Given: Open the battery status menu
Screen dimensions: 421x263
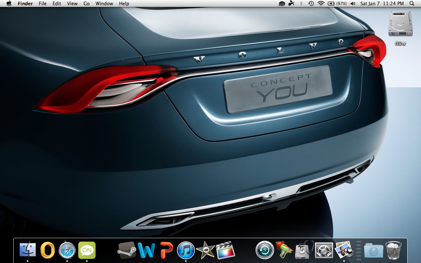Looking at the screenshot, I should (337, 4).
